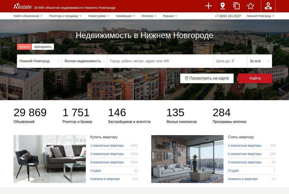Open Студии under Купить квартиру
The image size is (289, 194).
(95, 171)
